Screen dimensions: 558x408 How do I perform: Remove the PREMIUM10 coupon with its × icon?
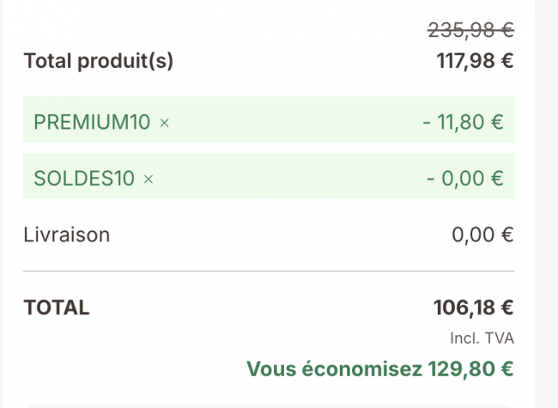point(164,123)
